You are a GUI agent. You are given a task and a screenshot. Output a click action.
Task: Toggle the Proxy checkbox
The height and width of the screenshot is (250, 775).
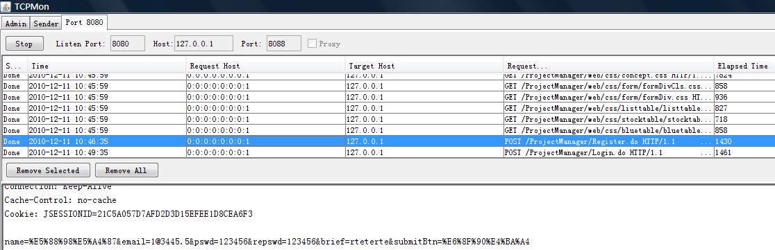[312, 44]
